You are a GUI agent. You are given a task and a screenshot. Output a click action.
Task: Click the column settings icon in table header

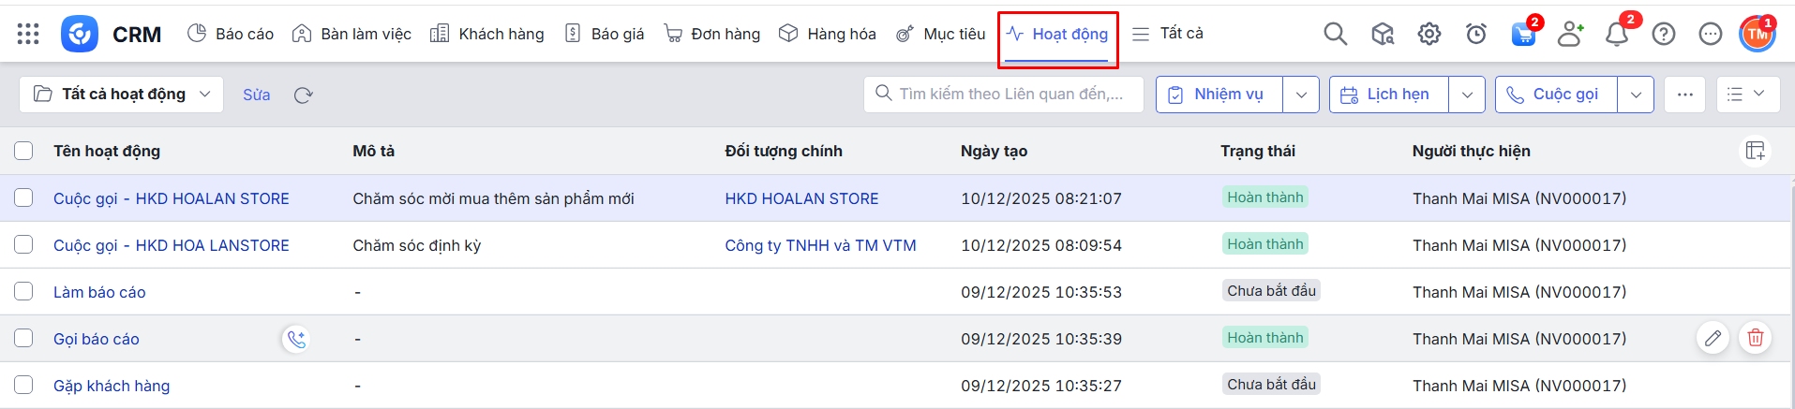point(1755,151)
